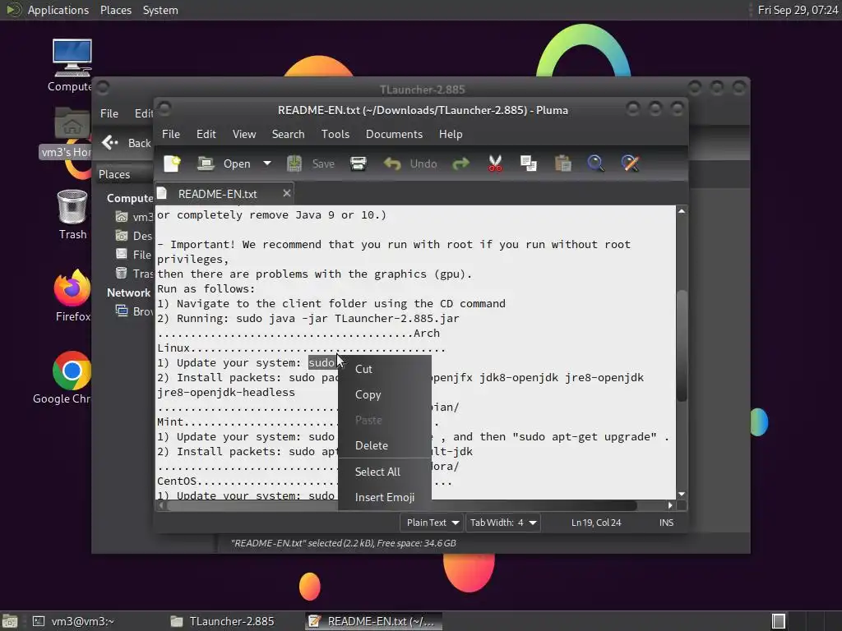Image resolution: width=842 pixels, height=631 pixels.
Task: Click the New document icon in Pluma toolbar
Action: (x=173, y=164)
